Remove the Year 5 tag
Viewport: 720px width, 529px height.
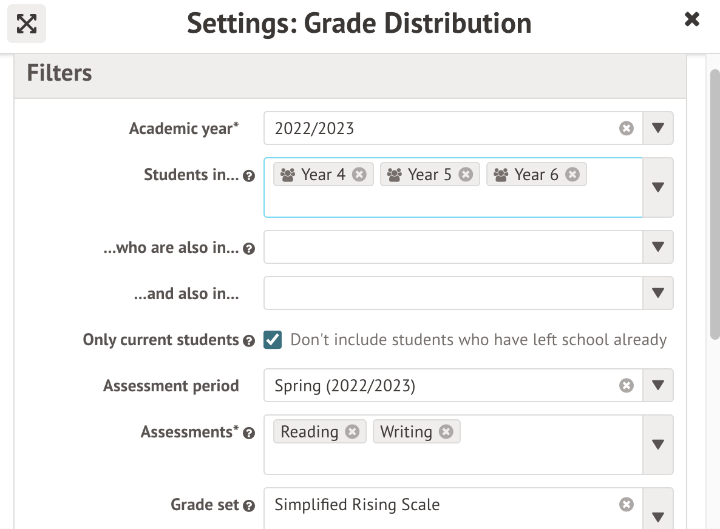[x=466, y=175]
